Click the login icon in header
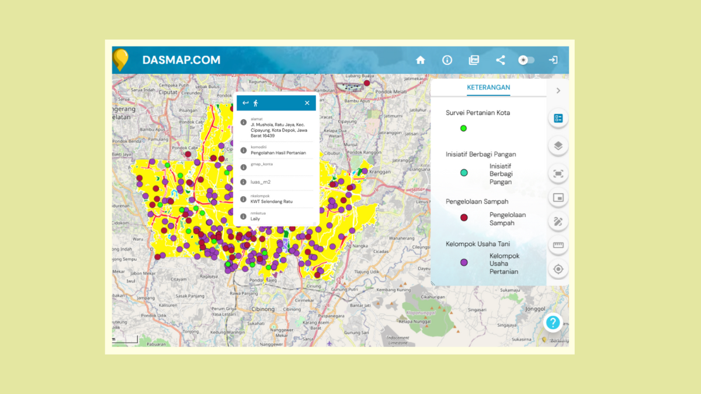Viewport: 701px width, 394px height. coord(553,60)
